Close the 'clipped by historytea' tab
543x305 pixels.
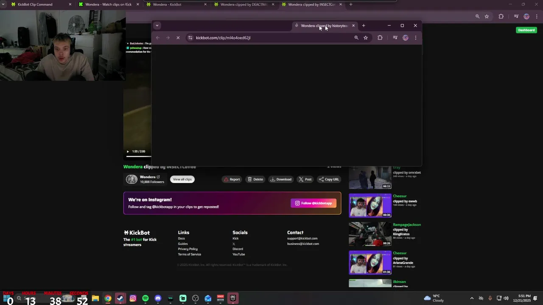[x=353, y=26]
